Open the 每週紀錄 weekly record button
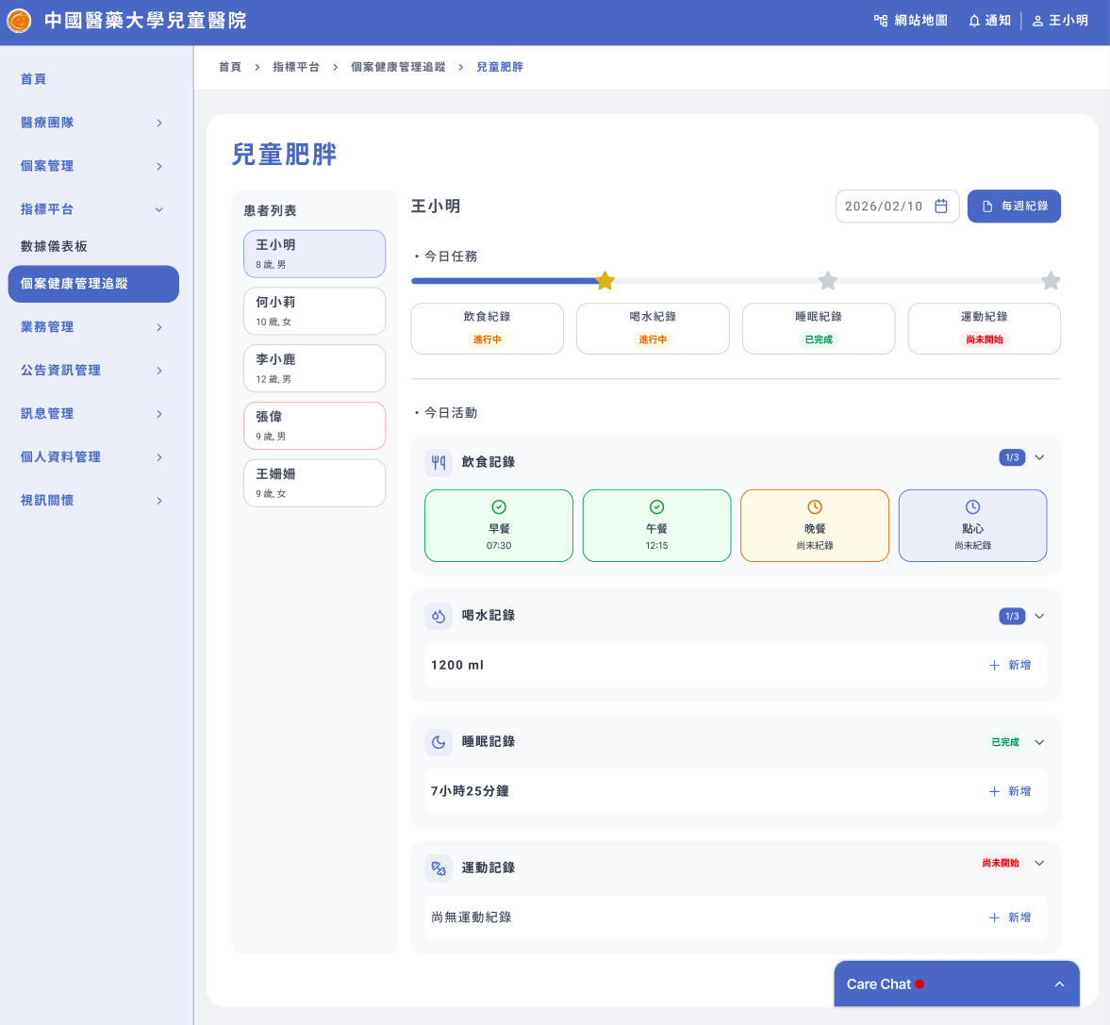The height and width of the screenshot is (1025, 1110). tap(1014, 207)
